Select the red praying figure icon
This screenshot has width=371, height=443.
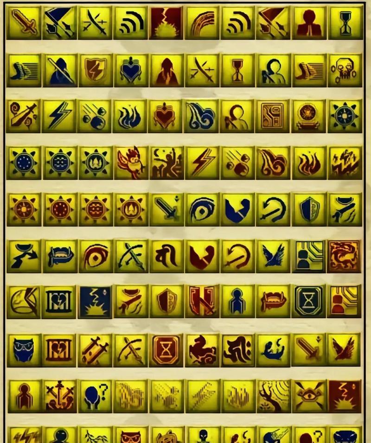click(309, 23)
